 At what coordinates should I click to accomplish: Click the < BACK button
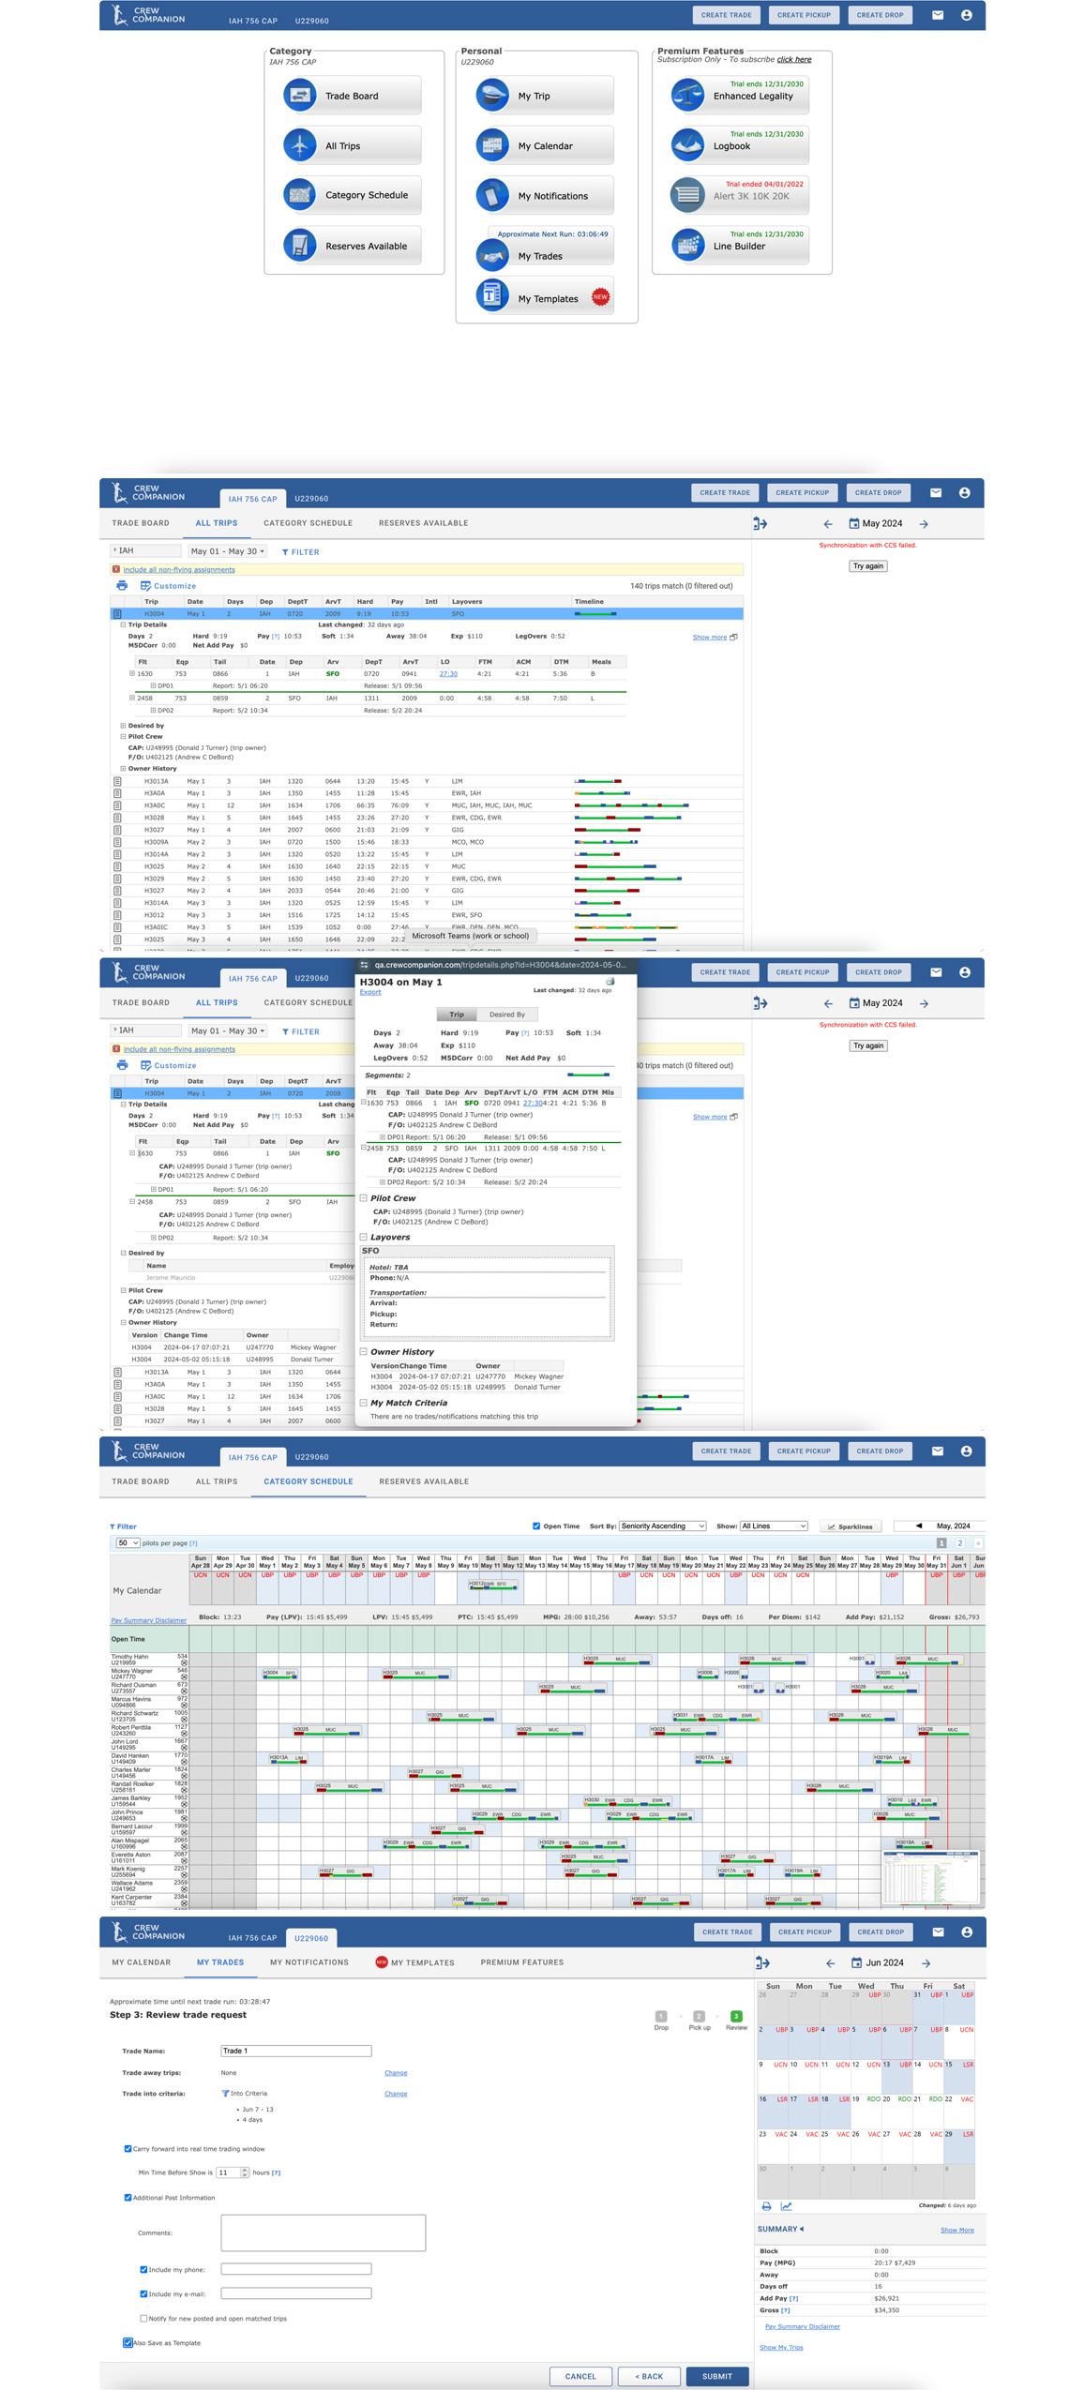click(649, 2375)
